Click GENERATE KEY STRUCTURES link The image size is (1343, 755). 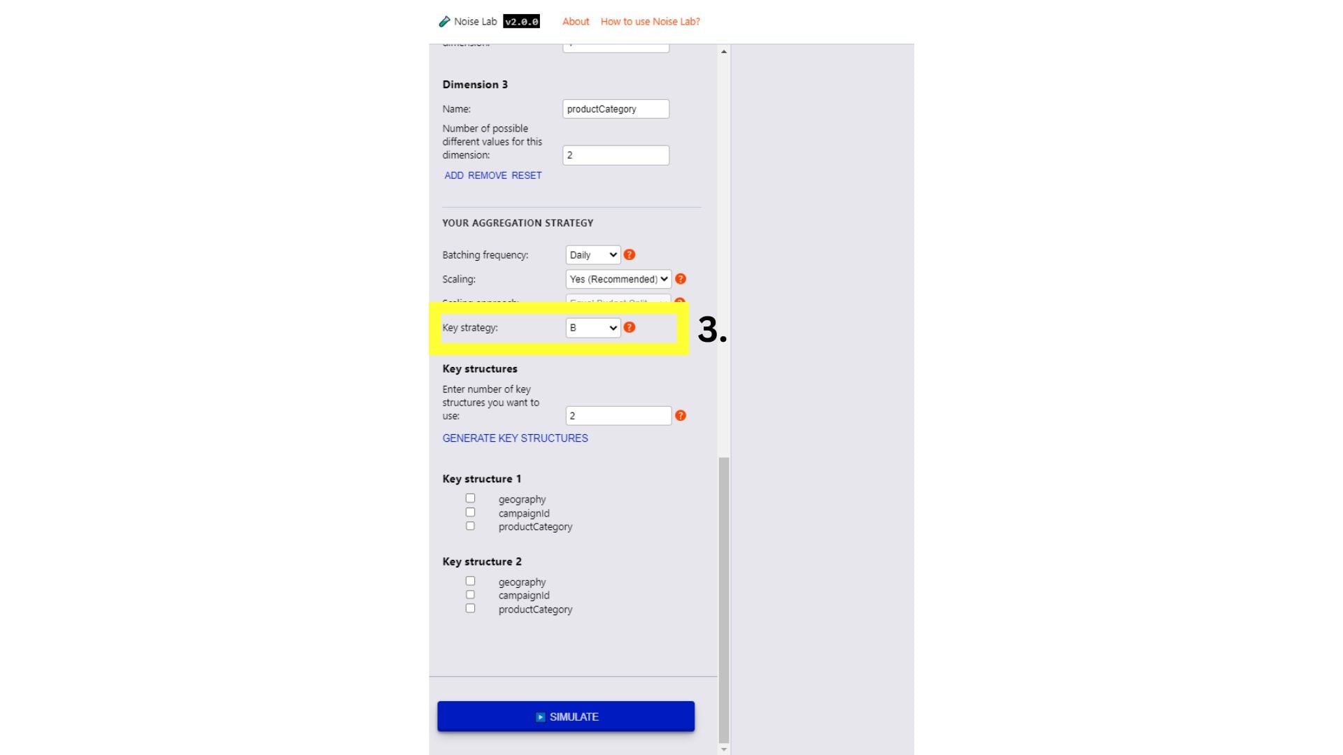click(x=515, y=438)
